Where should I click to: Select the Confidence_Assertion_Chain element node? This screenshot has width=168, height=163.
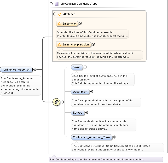coord(92,137)
